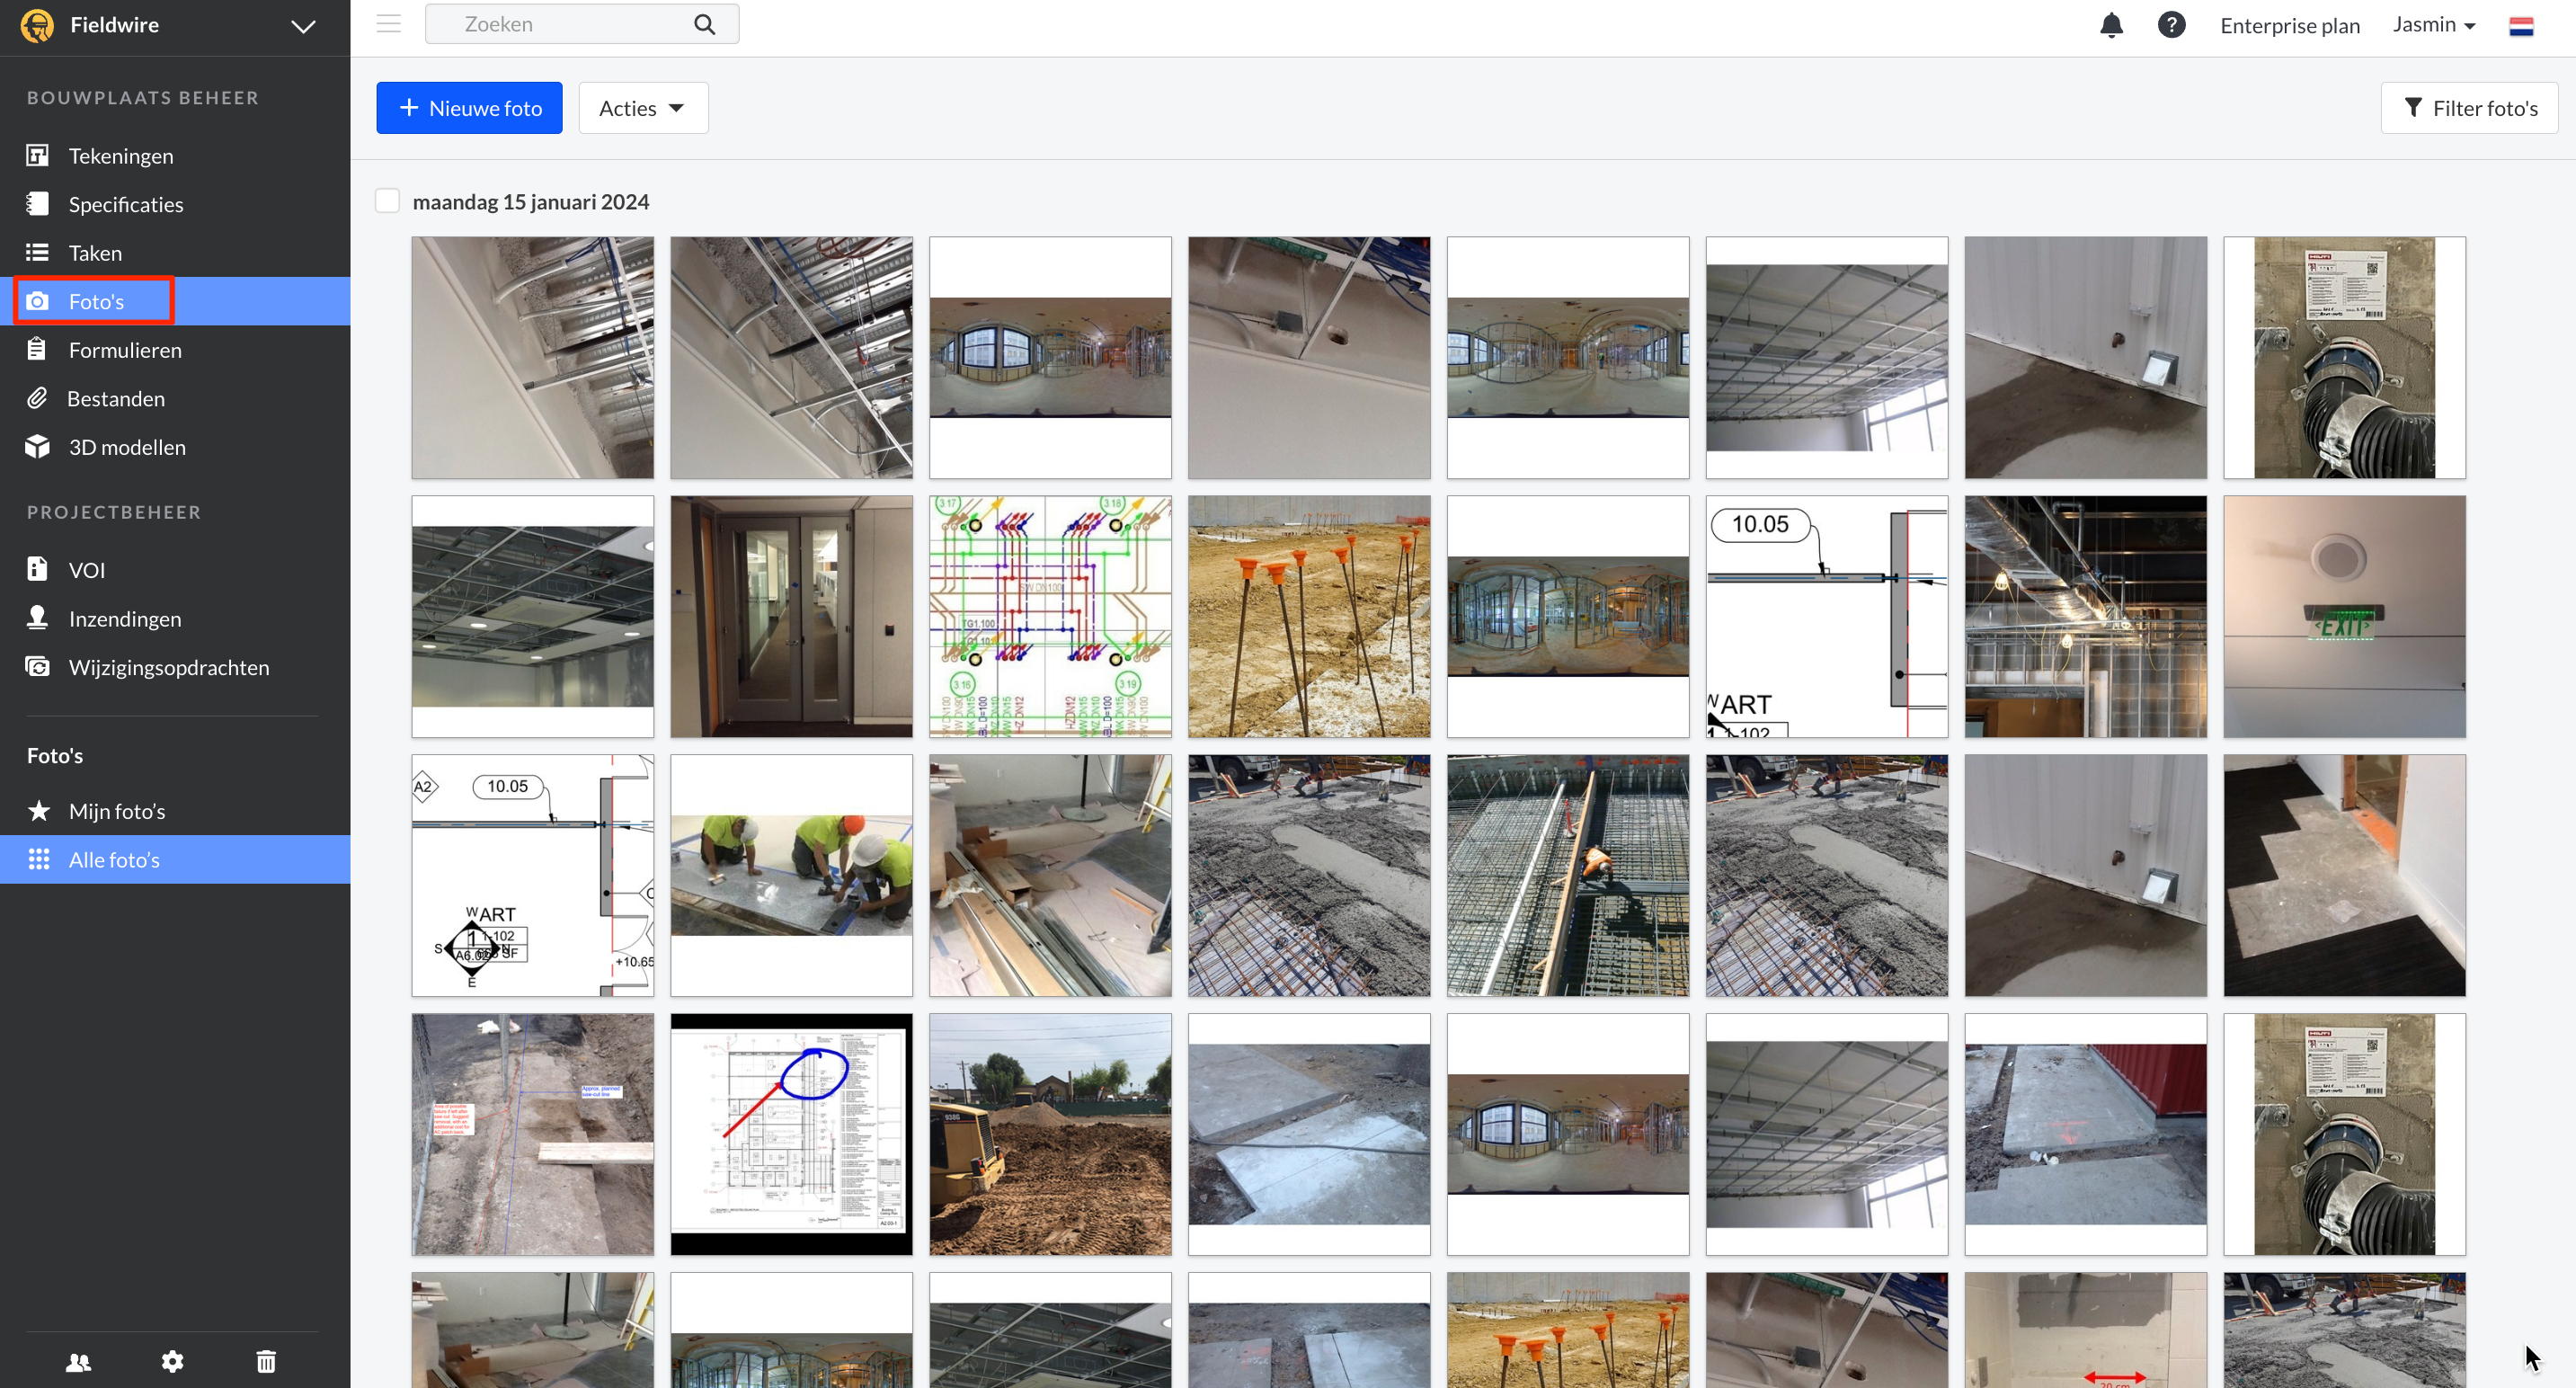Click the trash bin icon in sidebar
Image resolution: width=2576 pixels, height=1388 pixels.
coord(266,1361)
